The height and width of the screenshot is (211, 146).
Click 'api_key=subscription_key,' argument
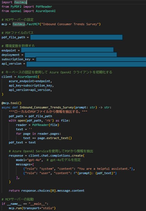coord(31,86)
